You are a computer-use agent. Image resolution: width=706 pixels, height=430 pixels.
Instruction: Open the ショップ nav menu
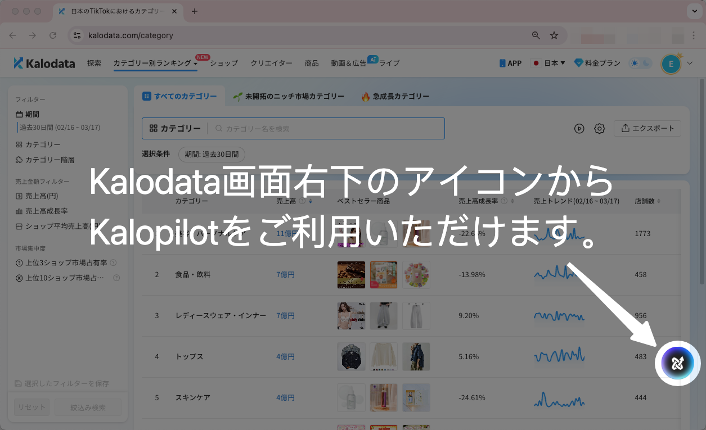(224, 64)
